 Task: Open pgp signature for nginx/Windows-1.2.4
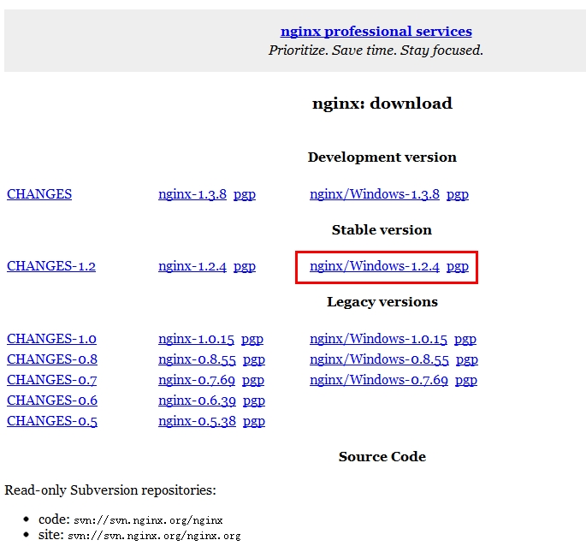pos(458,267)
